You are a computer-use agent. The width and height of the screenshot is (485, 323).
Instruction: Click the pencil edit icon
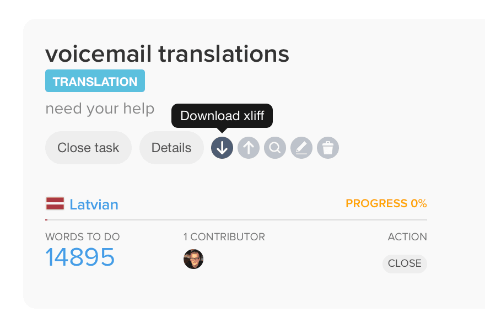[301, 148]
